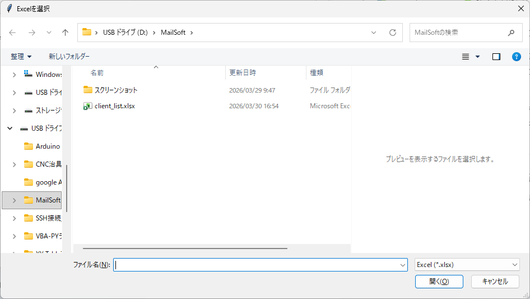This screenshot has width=530, height=299.
Task: Click 新しいフォルダー in the toolbar
Action: (69, 57)
